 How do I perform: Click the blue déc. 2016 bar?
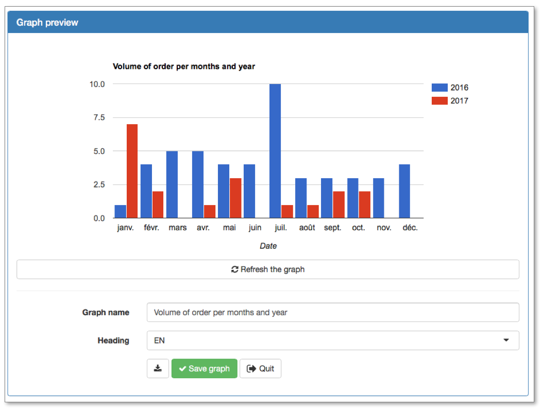404,191
